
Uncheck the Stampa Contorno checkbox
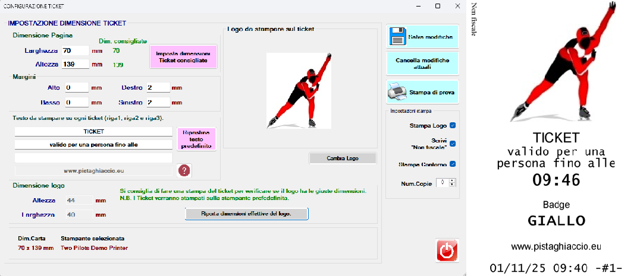(453, 164)
